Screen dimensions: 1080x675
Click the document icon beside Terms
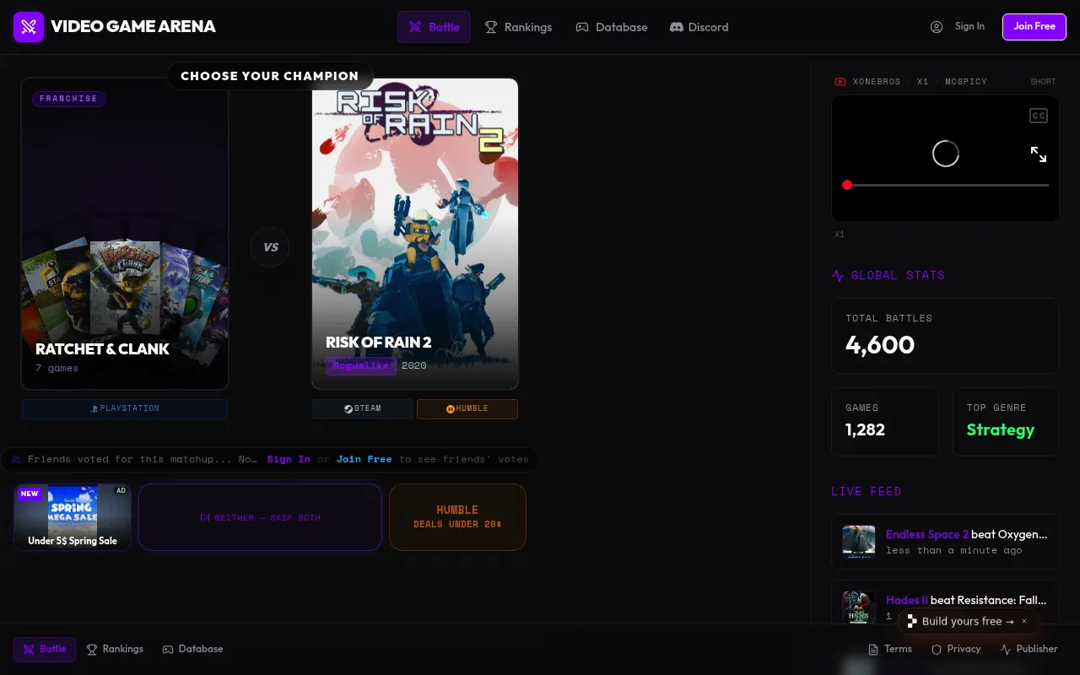tap(873, 650)
